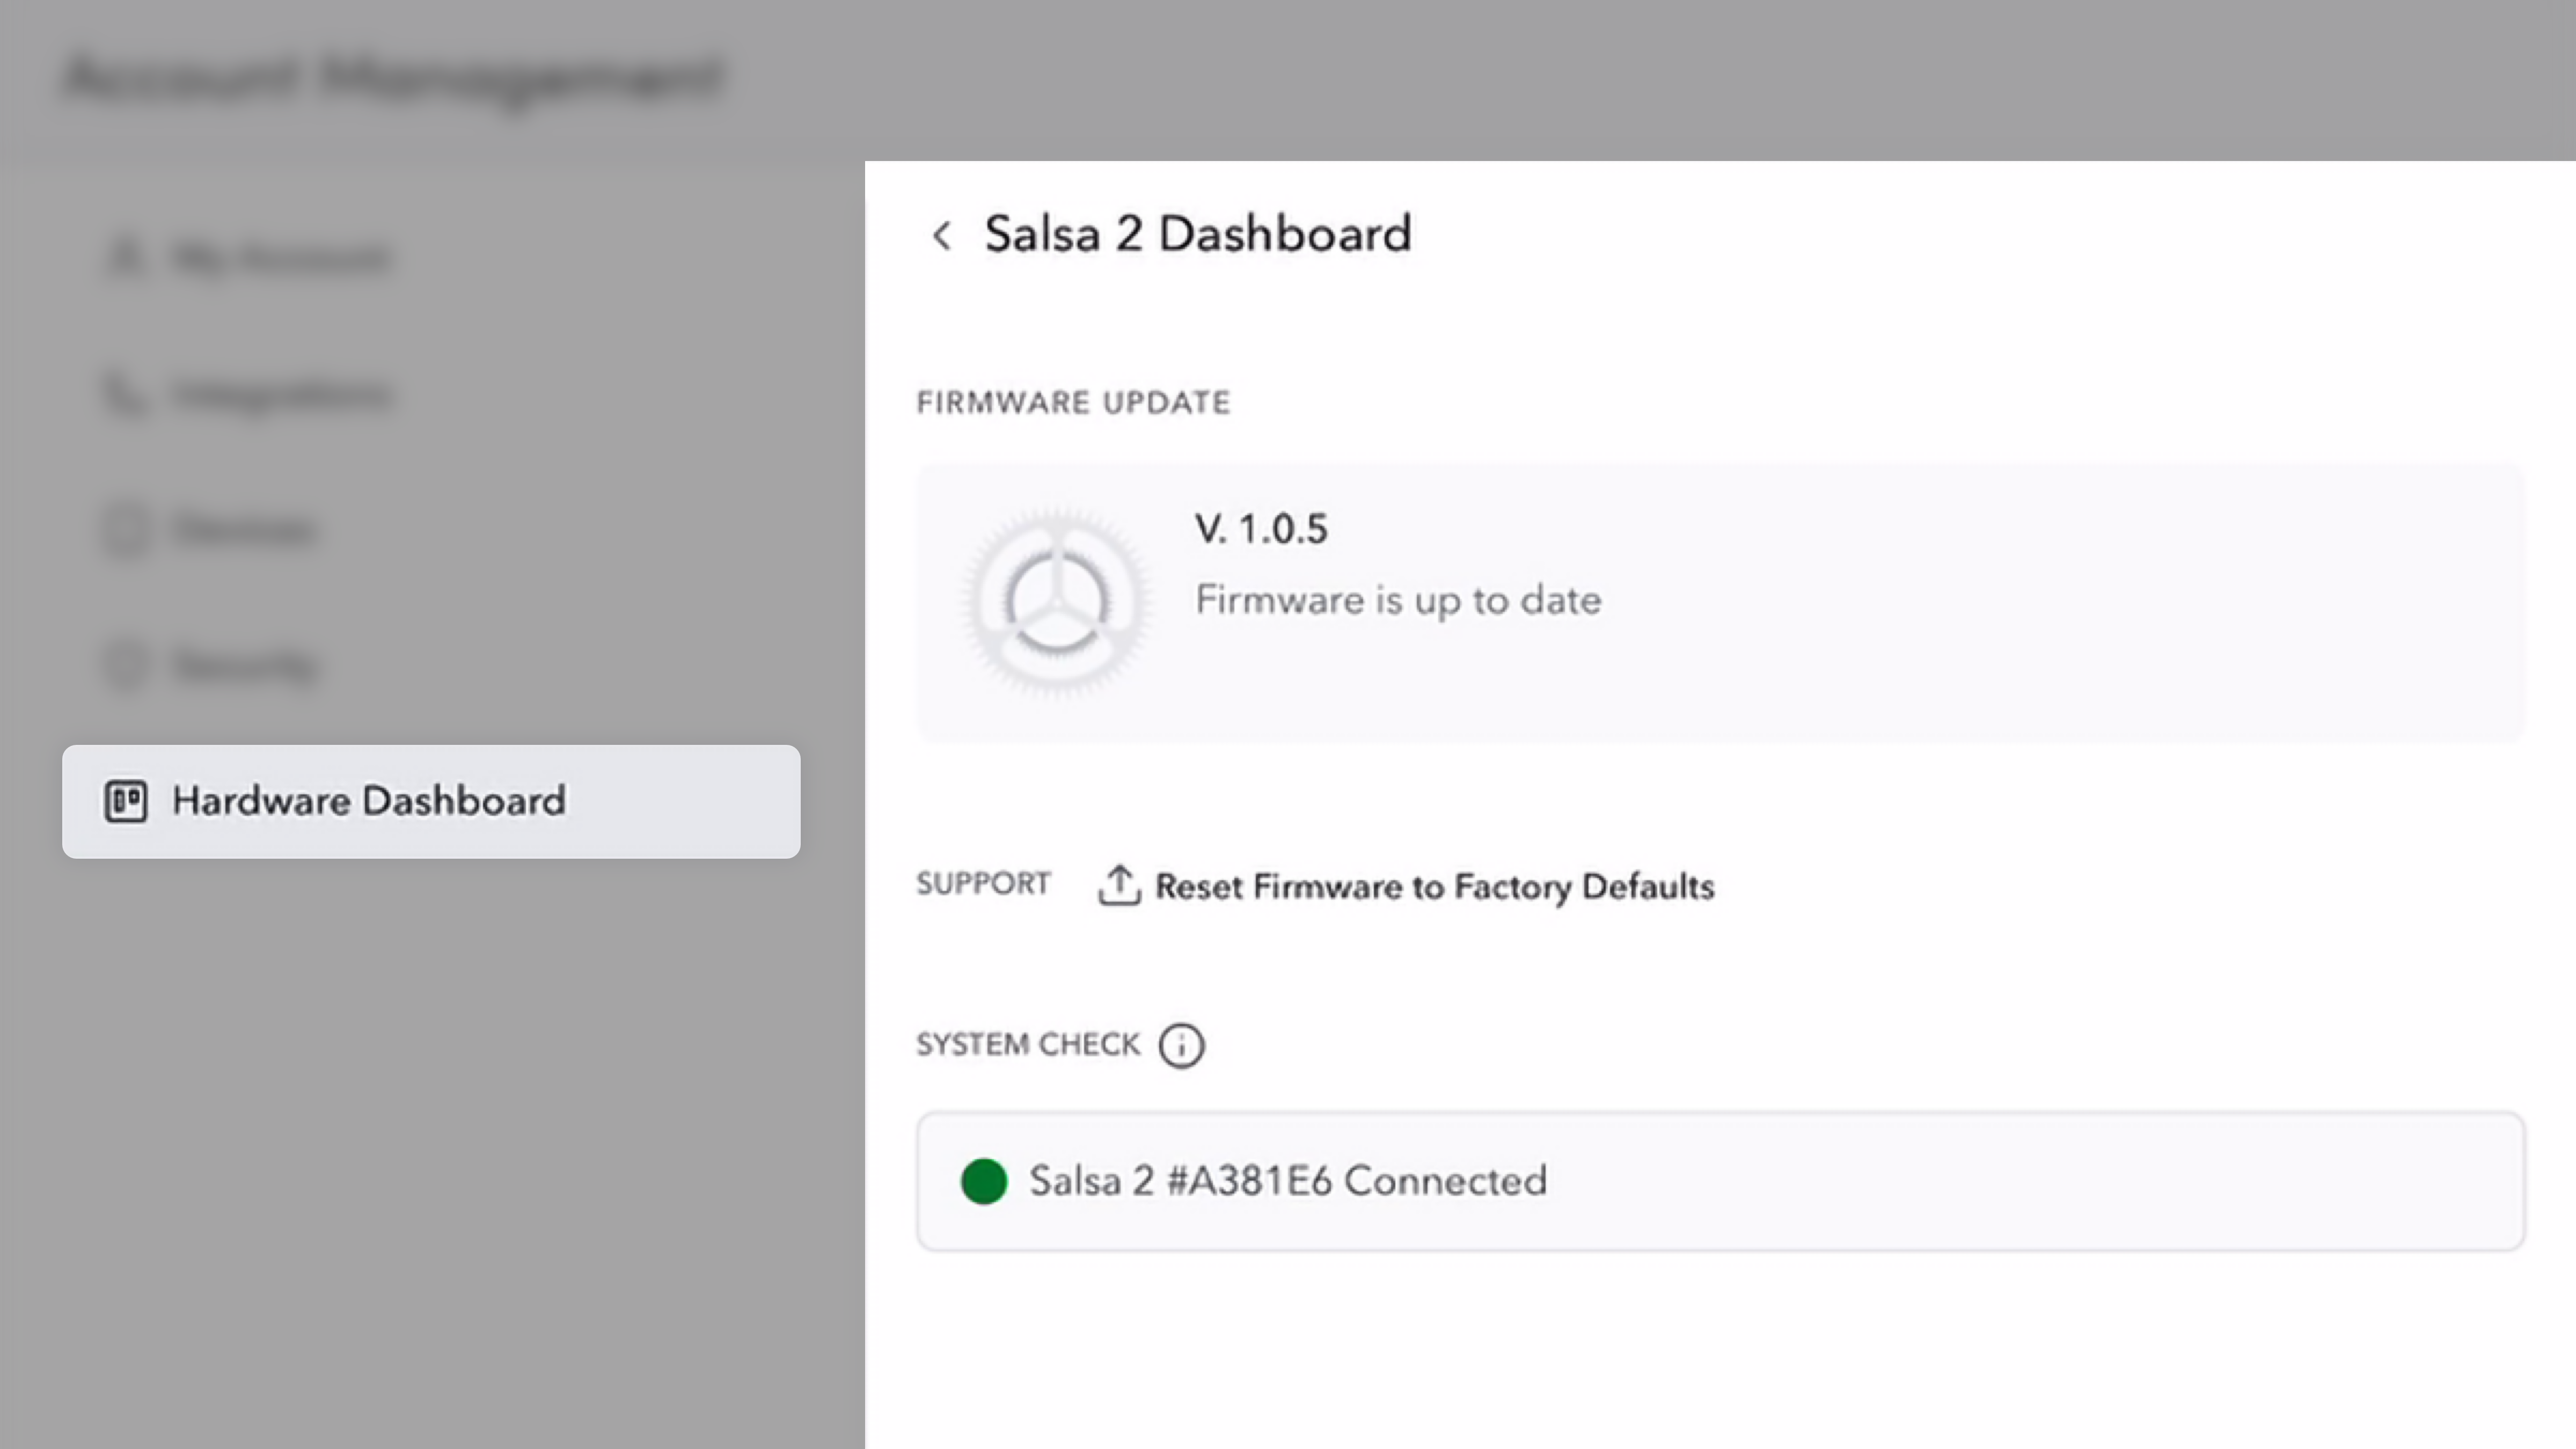The height and width of the screenshot is (1449, 2576).
Task: Click the V. 1.0.5 version text
Action: (1261, 529)
